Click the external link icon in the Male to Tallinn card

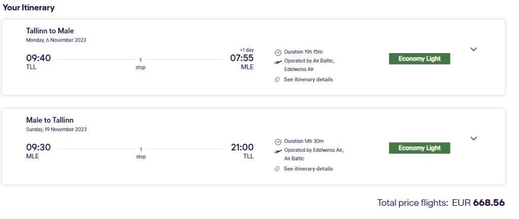277,169
